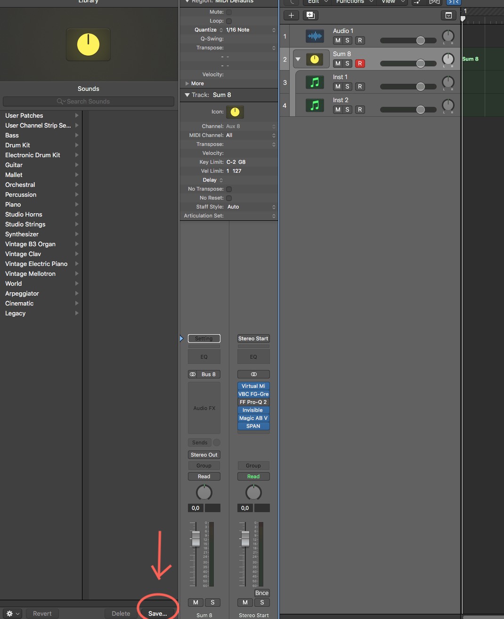The width and height of the screenshot is (504, 619).
Task: Click the FF Pro-Q 2 plugin slot
Action: 253,402
